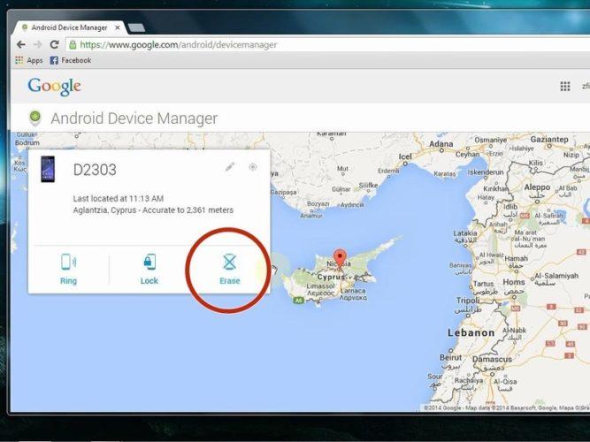Viewport: 590px width, 442px height.
Task: Click the D2303 phone thumbnail
Action: pyautogui.click(x=48, y=169)
